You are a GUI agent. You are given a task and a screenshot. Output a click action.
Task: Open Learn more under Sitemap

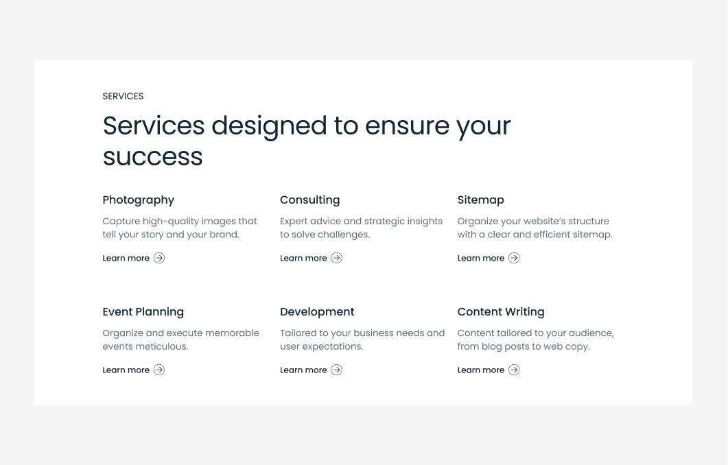coord(480,258)
